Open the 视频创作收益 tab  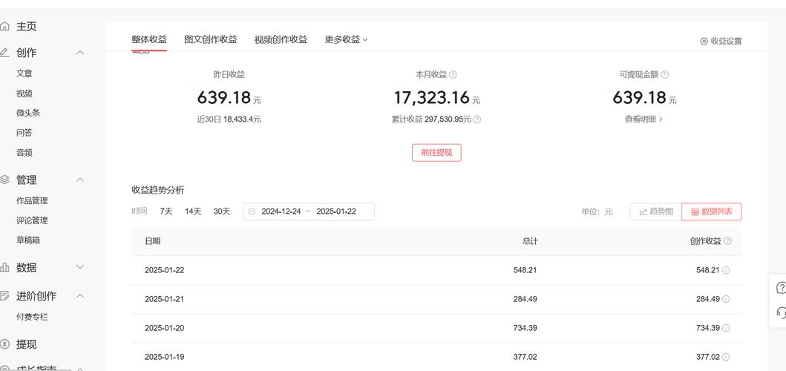coord(281,39)
